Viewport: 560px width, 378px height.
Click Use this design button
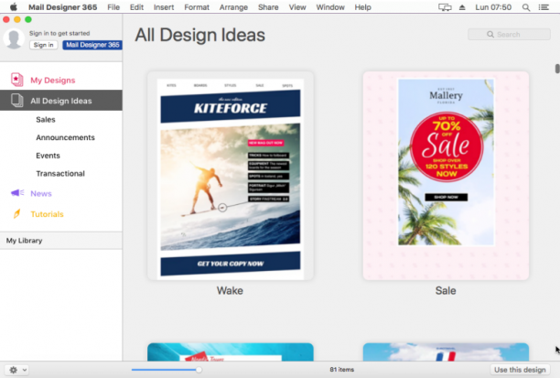(520, 370)
